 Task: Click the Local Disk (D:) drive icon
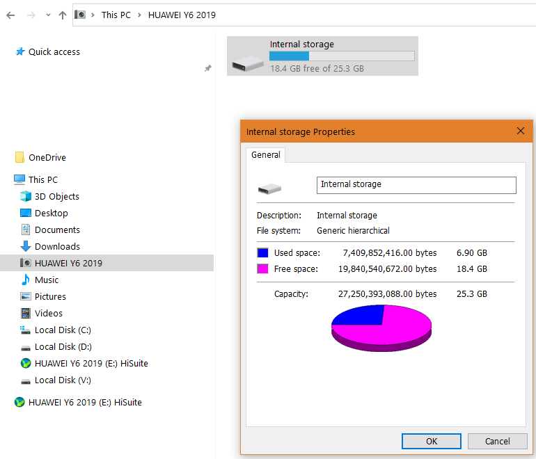click(26, 348)
